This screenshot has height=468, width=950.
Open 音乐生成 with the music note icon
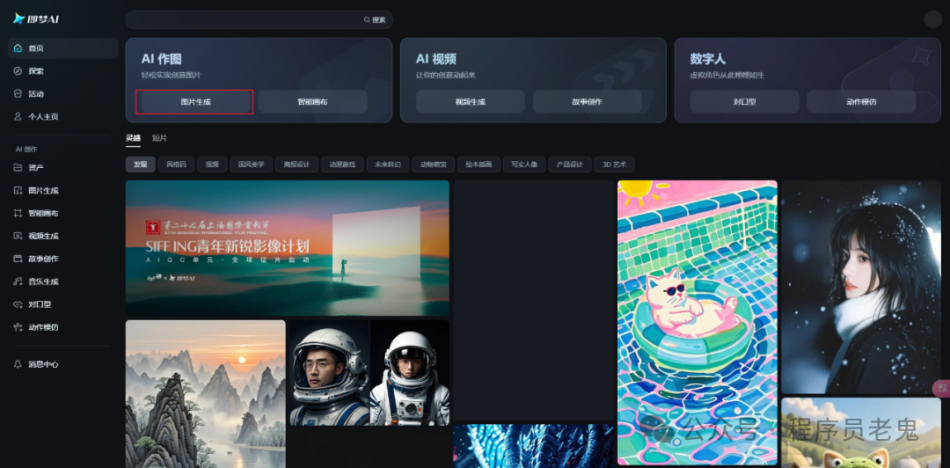[18, 282]
